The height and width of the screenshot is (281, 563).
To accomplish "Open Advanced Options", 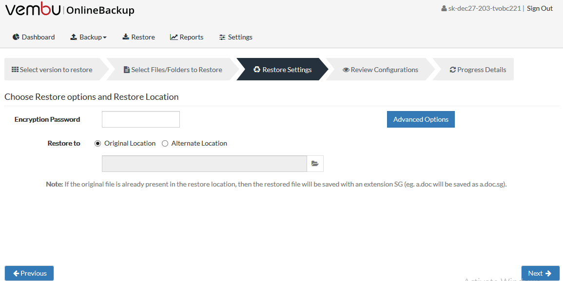I will coord(421,119).
